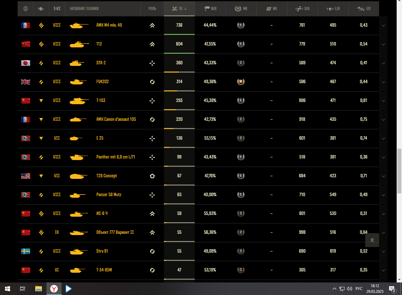Click the British flag in FV4202 row
The image size is (402, 295).
pos(25,82)
